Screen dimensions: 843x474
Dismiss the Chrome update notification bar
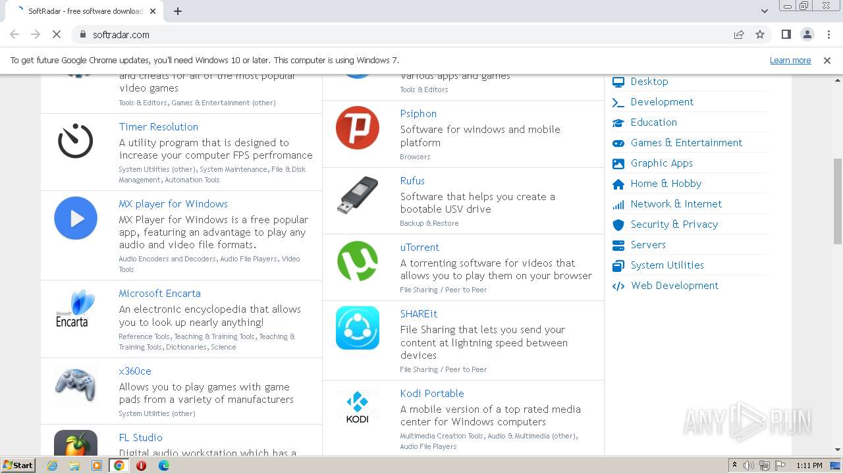click(x=827, y=60)
